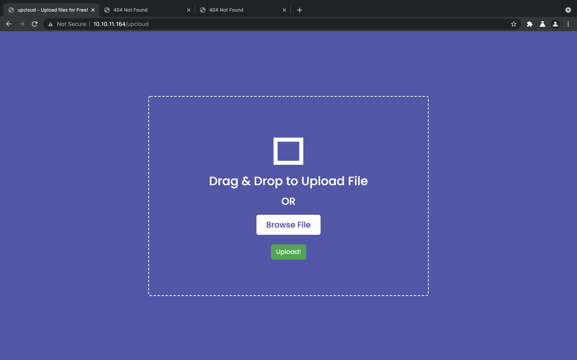Reload the upcloud page
Screen dimensions: 577x360
click(x=35, y=24)
